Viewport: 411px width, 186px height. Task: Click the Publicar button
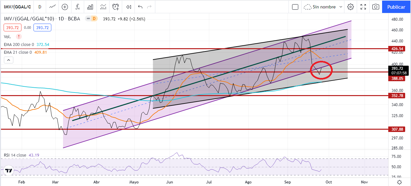click(396, 7)
